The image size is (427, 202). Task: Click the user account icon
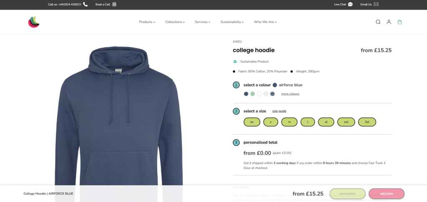(x=389, y=22)
